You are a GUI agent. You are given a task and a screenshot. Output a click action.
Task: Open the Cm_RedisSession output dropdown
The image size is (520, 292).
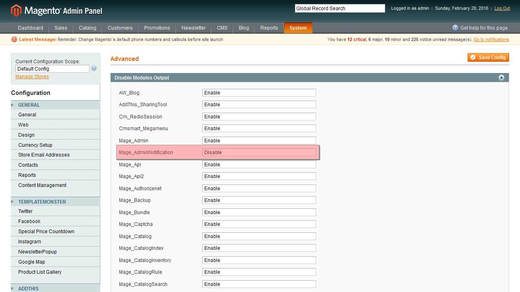click(x=259, y=117)
